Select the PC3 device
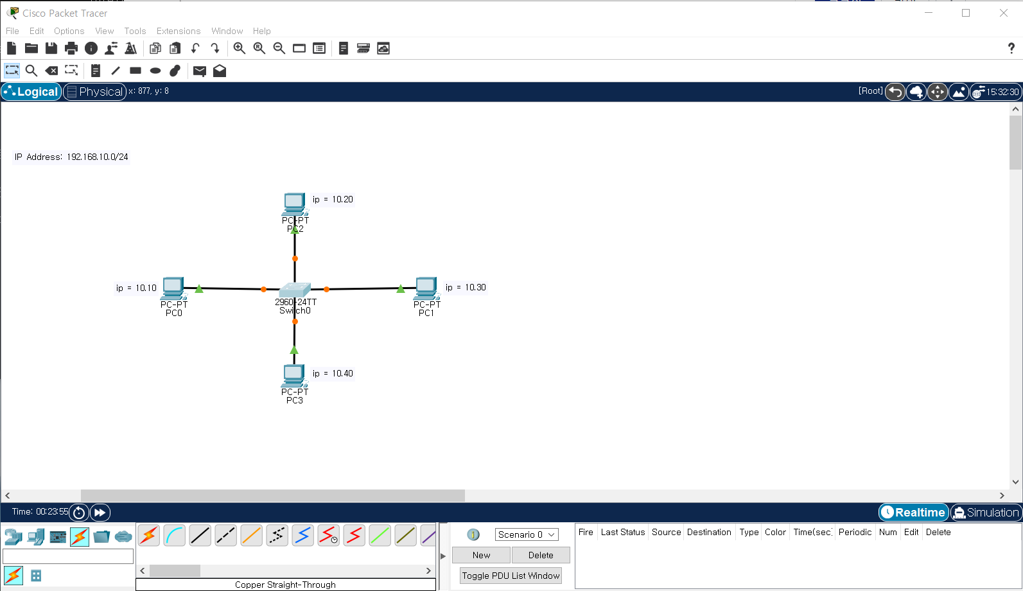 (x=294, y=376)
